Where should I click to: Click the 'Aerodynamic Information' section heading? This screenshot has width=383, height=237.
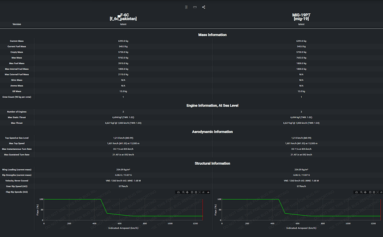pos(212,132)
